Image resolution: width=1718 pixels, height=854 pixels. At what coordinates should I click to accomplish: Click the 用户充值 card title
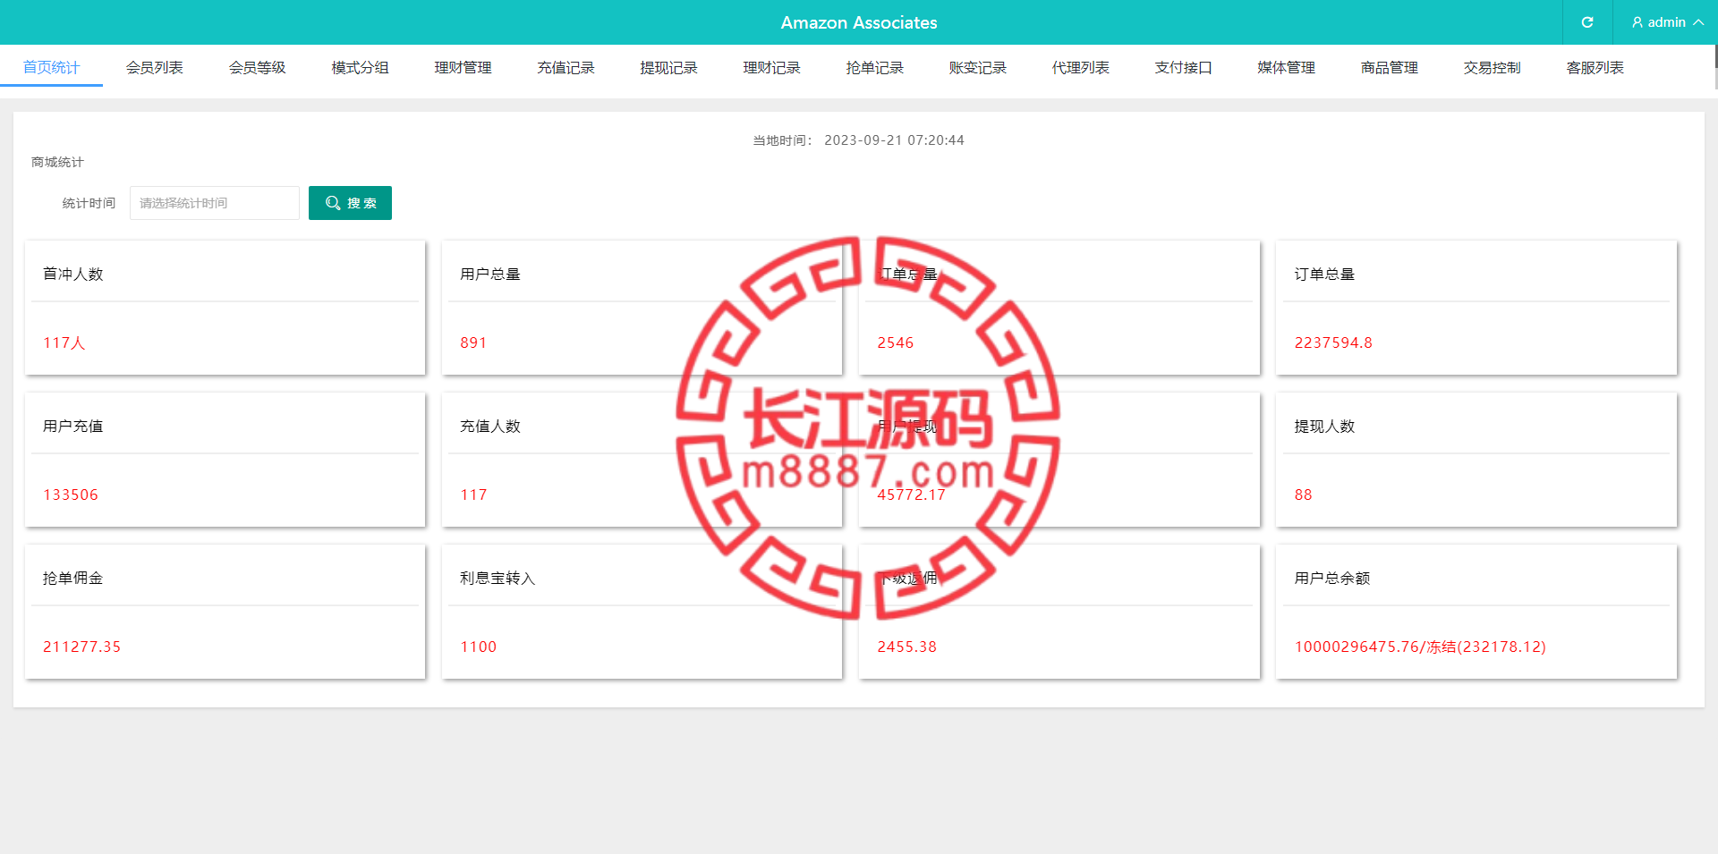[73, 427]
